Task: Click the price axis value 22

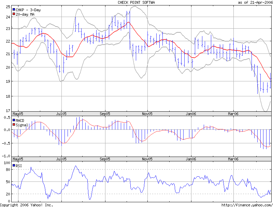Action: (x=8, y=41)
